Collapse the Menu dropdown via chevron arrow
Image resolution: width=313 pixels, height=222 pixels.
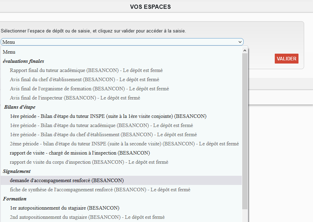pos(240,42)
